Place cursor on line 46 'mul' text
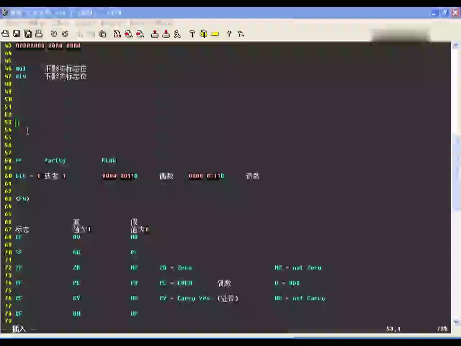Viewport: 461px width, 346px height. pos(21,68)
